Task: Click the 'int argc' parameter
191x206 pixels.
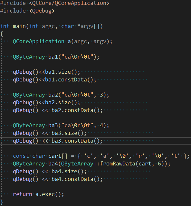Action: click(42, 26)
